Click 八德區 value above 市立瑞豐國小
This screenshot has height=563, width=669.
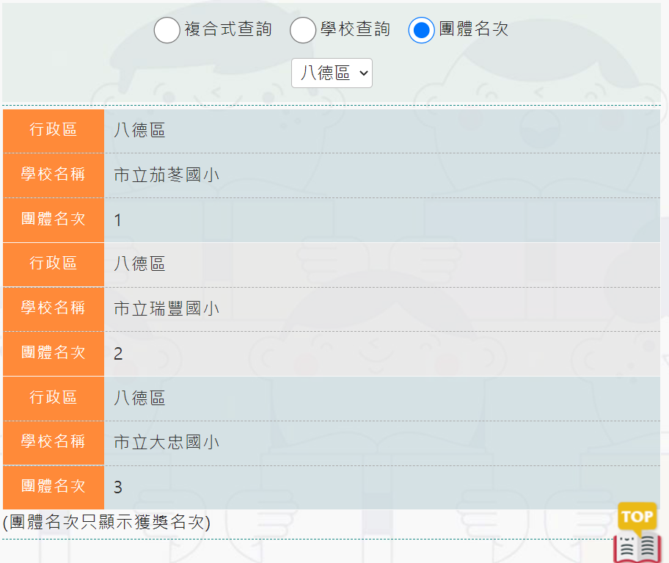[139, 264]
